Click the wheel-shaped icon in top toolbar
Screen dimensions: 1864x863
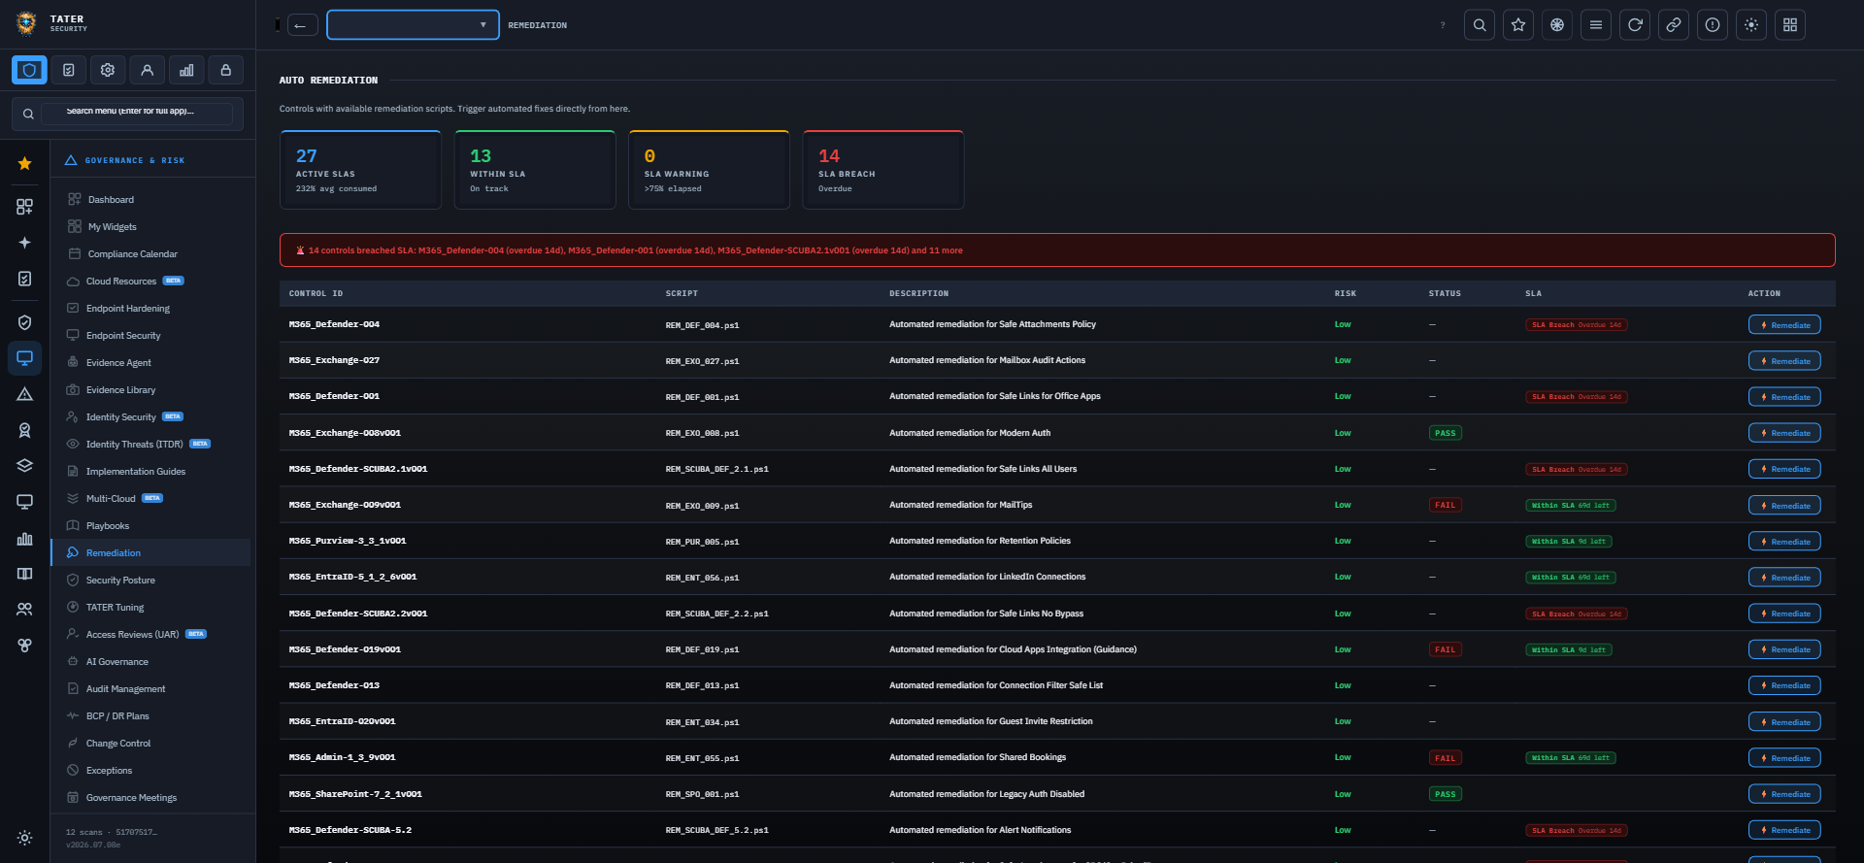coord(1557,25)
